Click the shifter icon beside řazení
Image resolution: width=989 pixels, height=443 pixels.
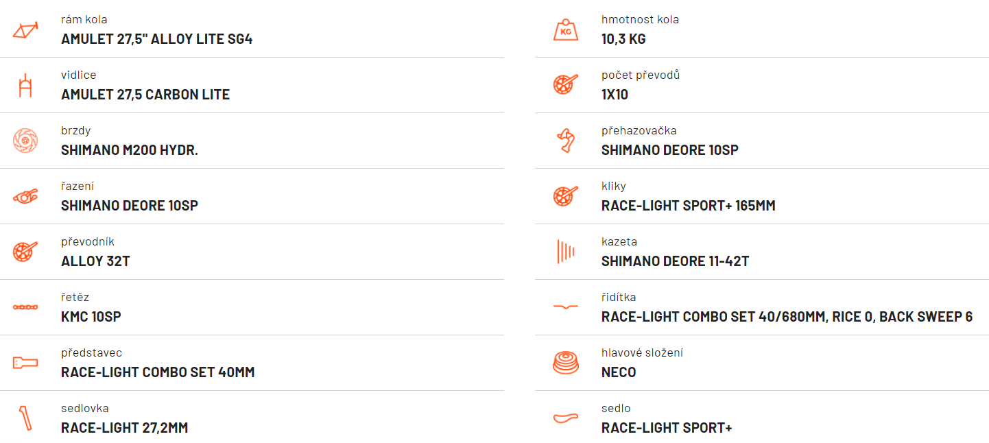(x=25, y=197)
